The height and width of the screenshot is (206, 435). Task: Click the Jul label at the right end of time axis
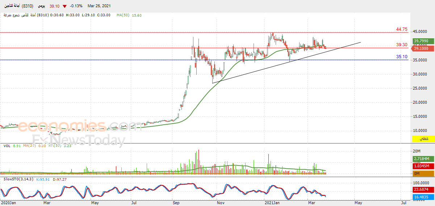tap(403, 203)
